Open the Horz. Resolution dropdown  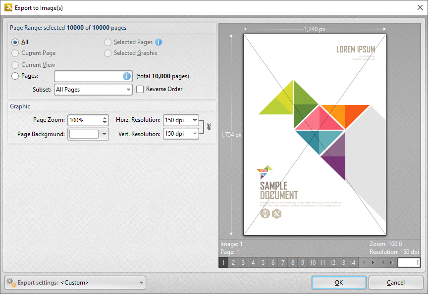click(195, 120)
